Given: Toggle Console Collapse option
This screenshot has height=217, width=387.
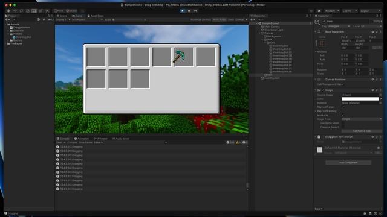Looking at the screenshot, I should click(x=73, y=142).
